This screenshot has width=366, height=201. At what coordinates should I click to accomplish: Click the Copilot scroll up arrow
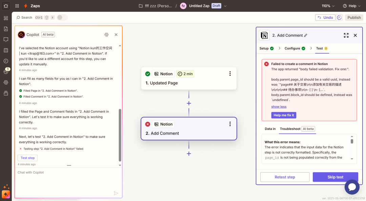(120, 46)
